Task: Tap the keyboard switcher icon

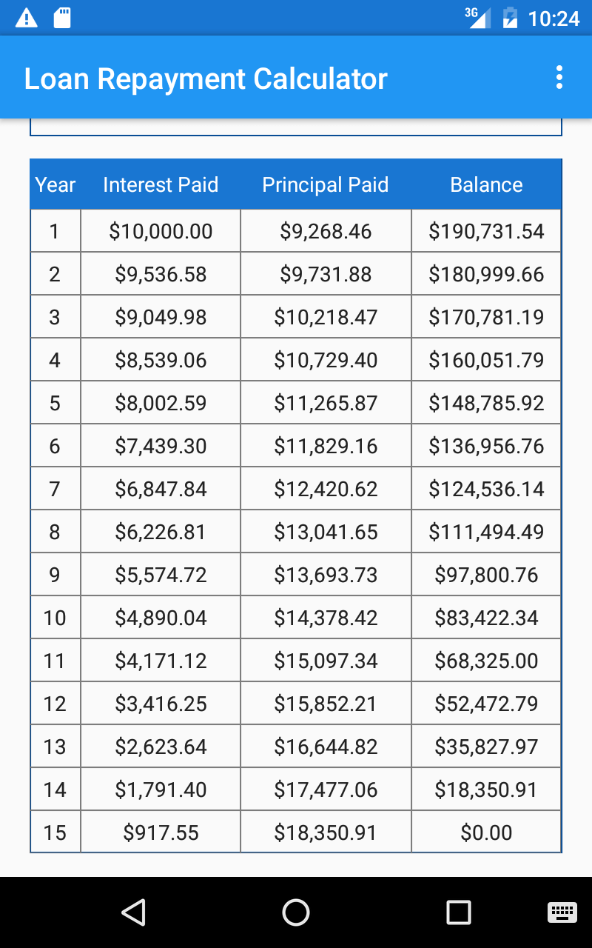Action: click(x=562, y=912)
